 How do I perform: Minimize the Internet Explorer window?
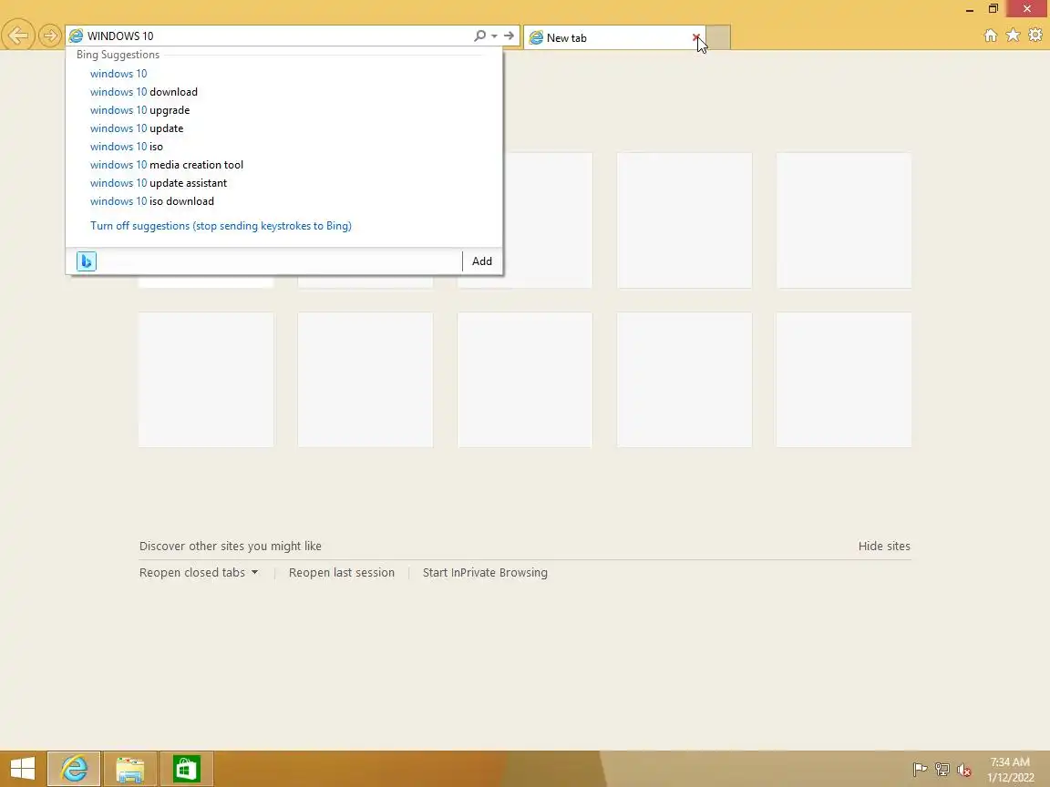click(x=969, y=9)
